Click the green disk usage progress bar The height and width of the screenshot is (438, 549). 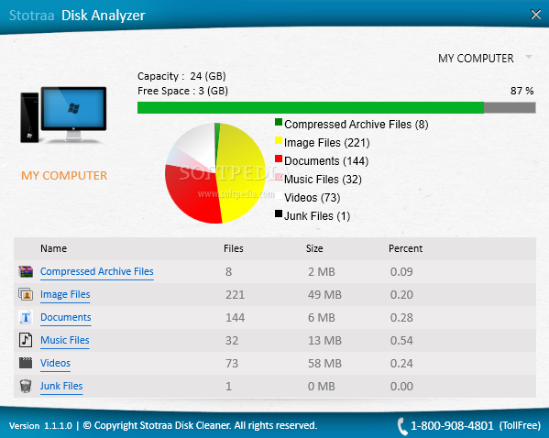pyautogui.click(x=336, y=108)
